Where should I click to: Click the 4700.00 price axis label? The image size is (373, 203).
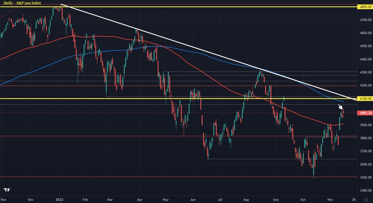click(366, 20)
